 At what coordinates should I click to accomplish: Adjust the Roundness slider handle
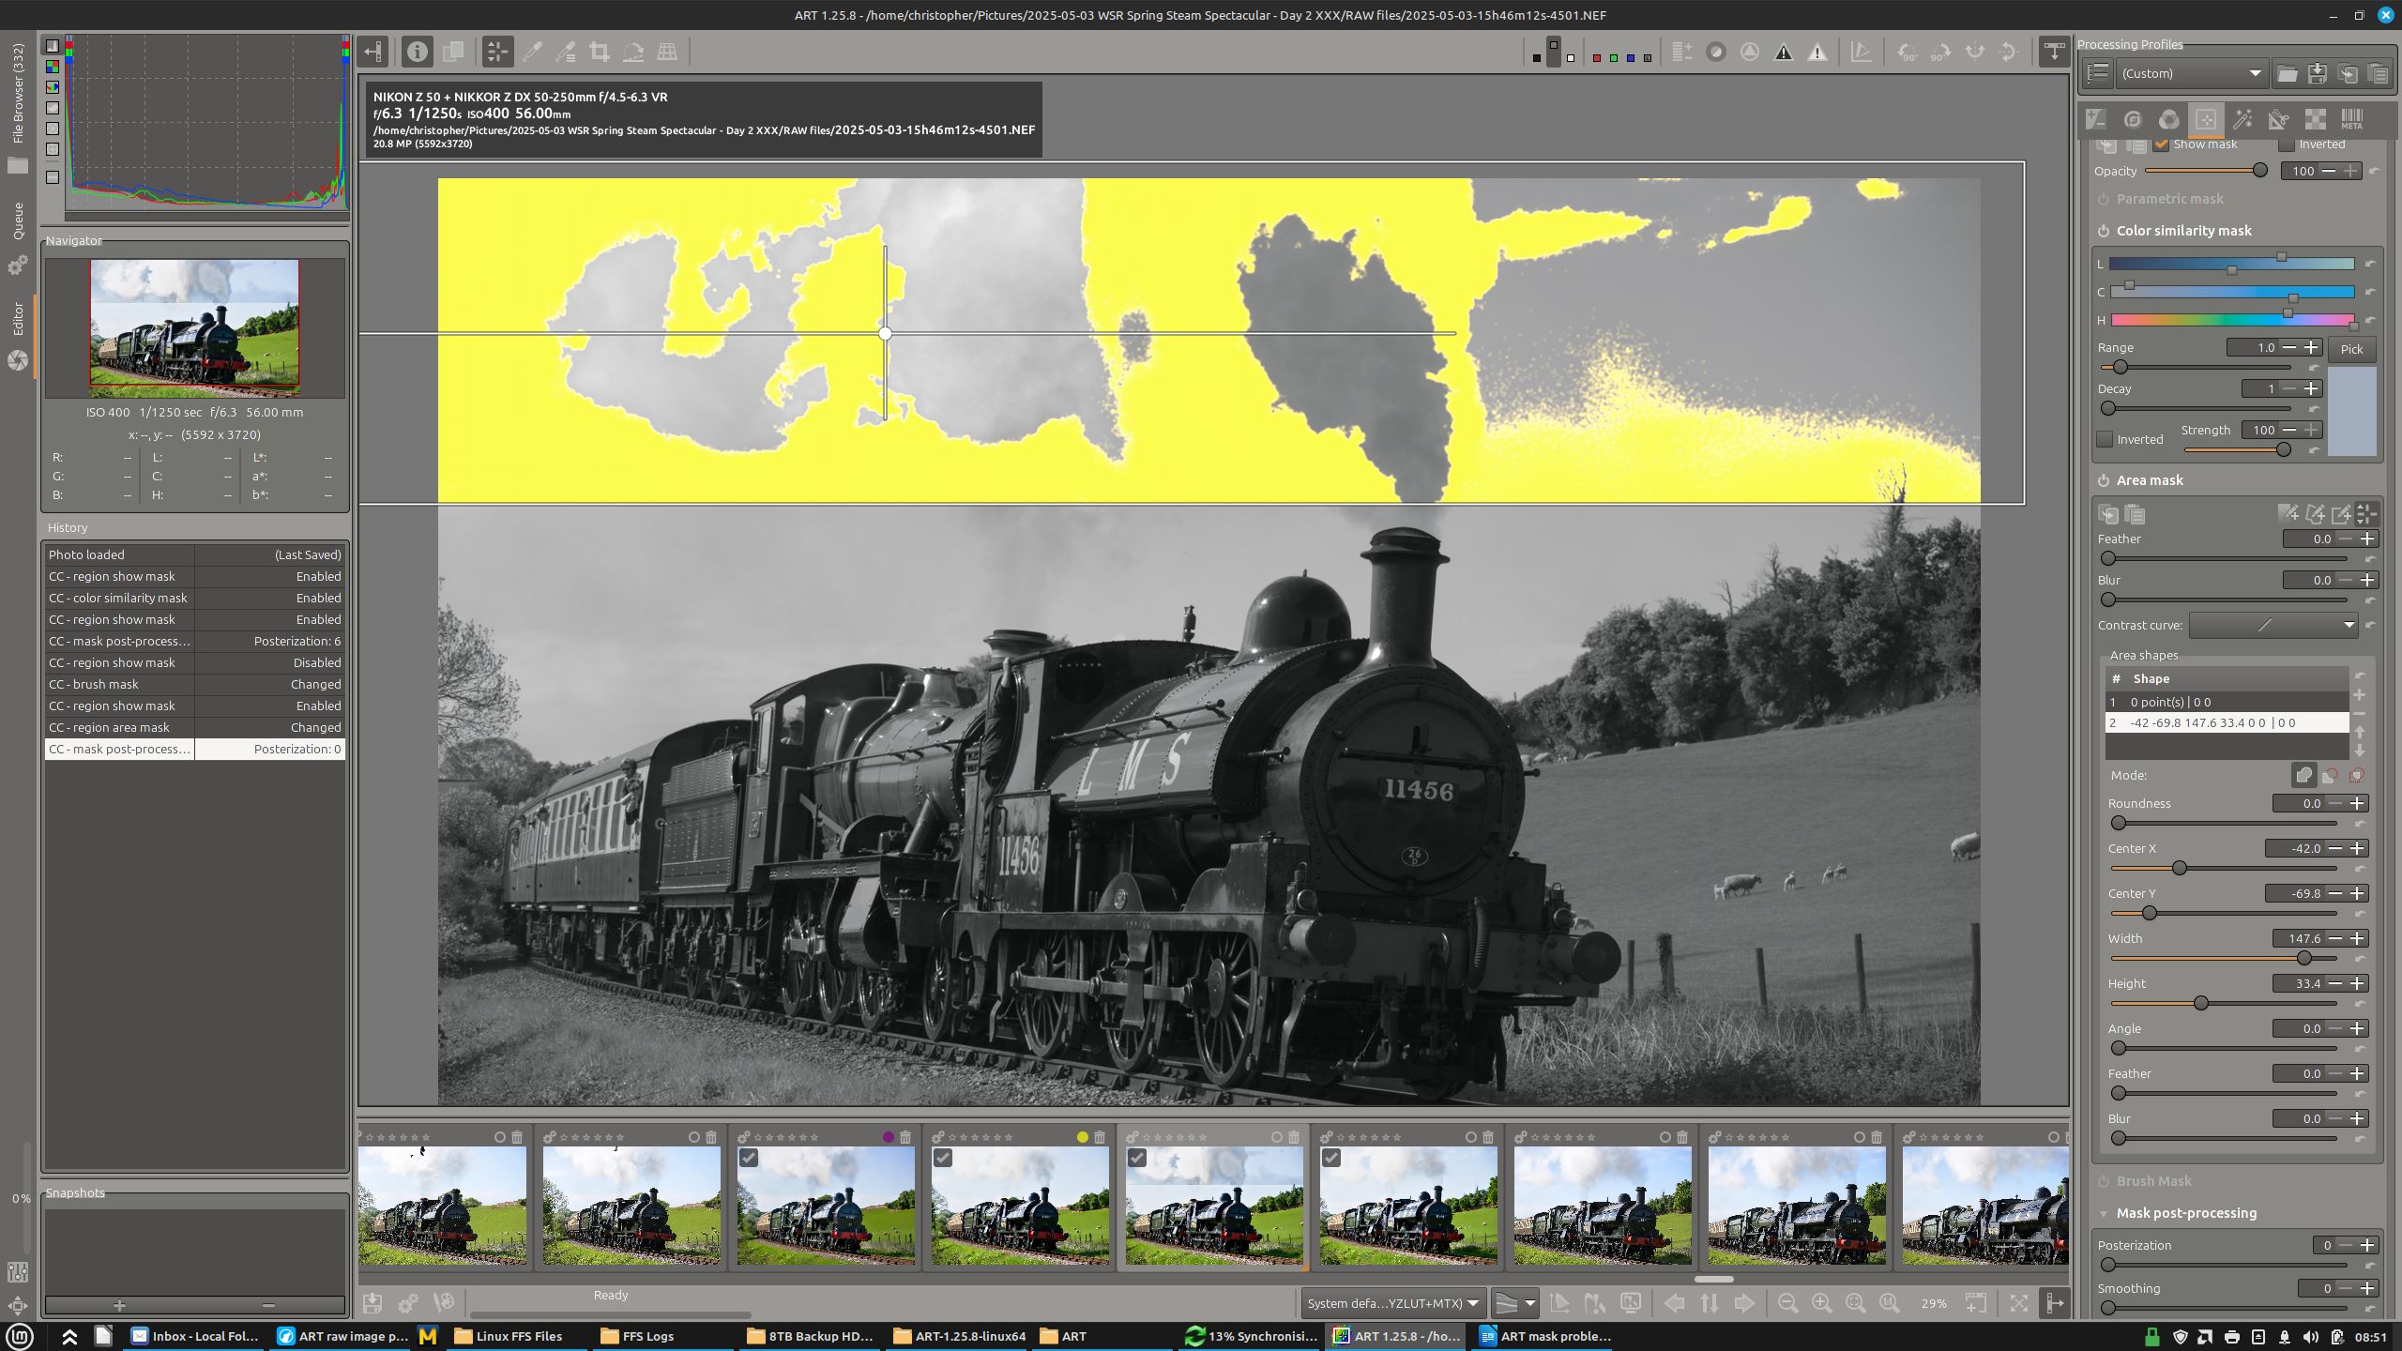2119,823
